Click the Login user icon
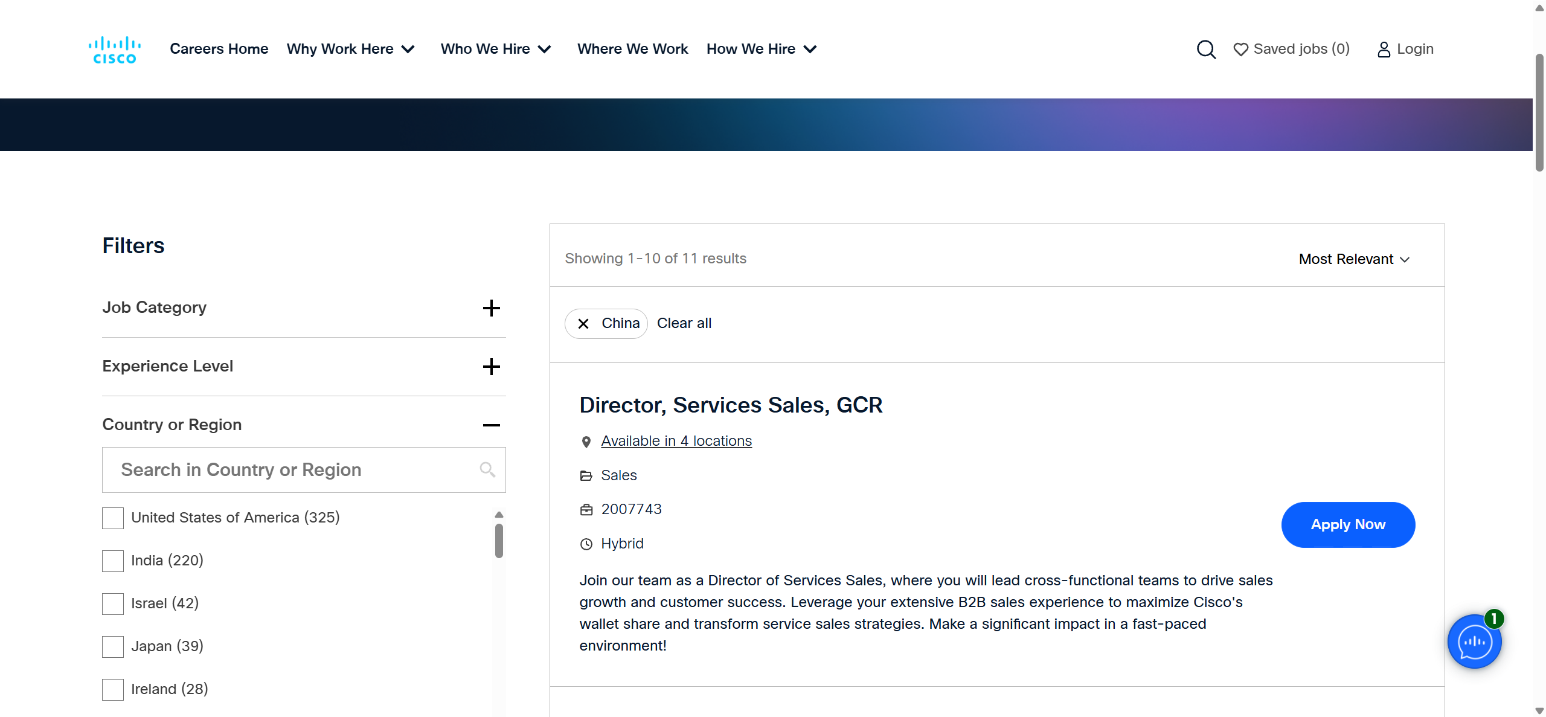 tap(1384, 50)
